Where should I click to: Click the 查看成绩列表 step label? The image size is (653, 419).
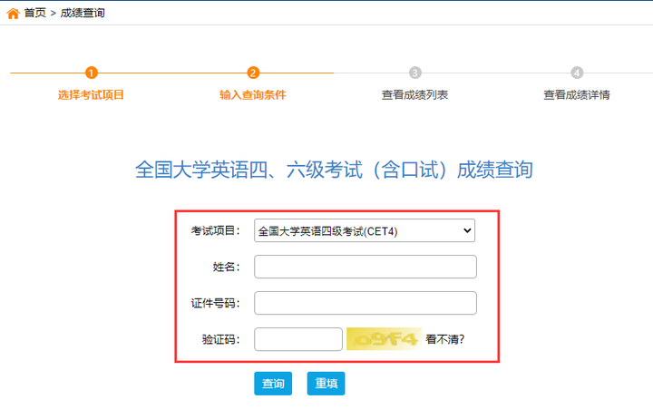coord(414,95)
